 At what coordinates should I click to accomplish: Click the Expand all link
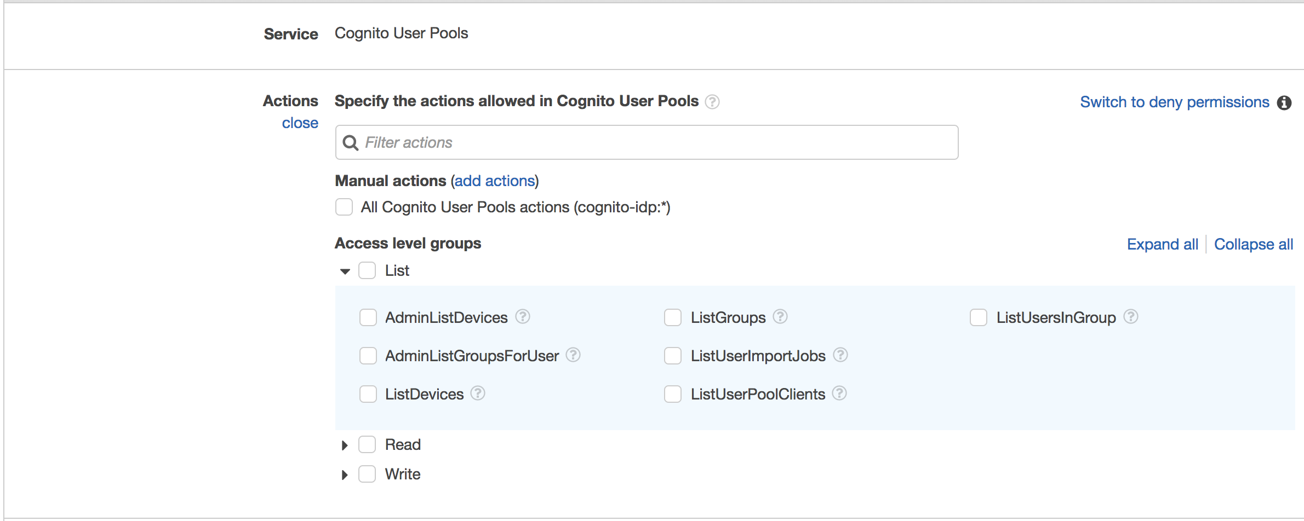tap(1162, 244)
